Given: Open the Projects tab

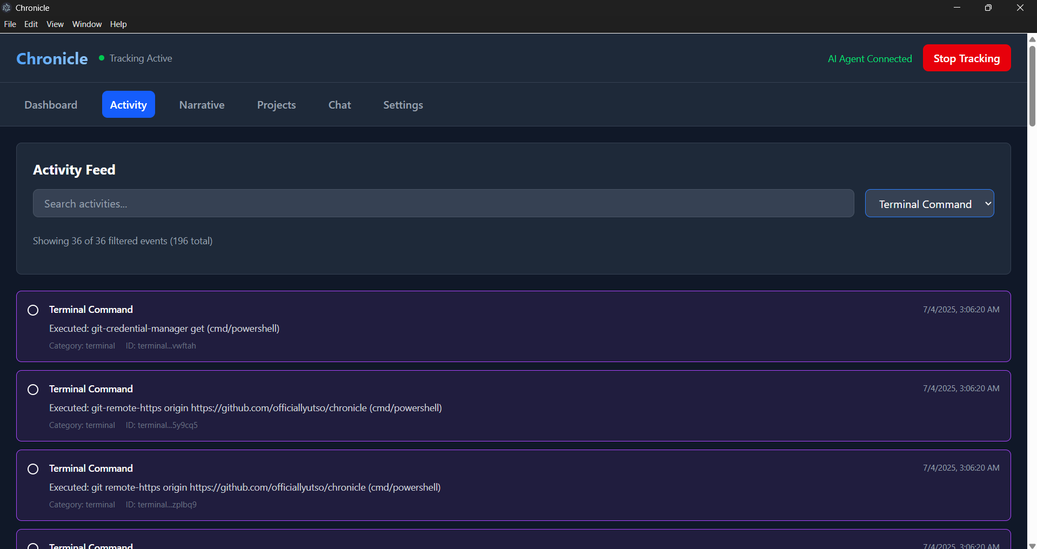Looking at the screenshot, I should (277, 105).
